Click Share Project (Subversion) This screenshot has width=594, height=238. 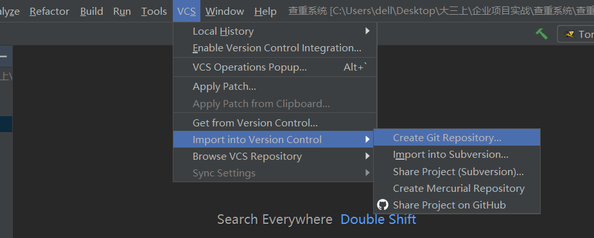[457, 171]
